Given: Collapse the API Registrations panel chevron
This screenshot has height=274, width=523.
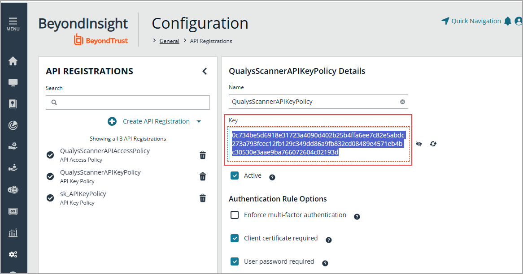Looking at the screenshot, I should (205, 71).
